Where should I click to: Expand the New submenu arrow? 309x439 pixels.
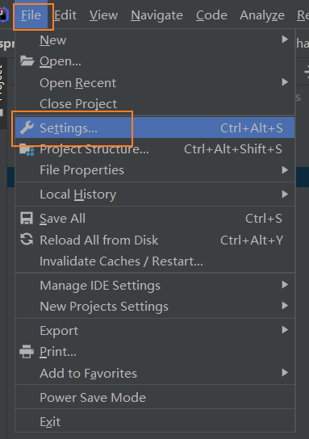tap(285, 40)
